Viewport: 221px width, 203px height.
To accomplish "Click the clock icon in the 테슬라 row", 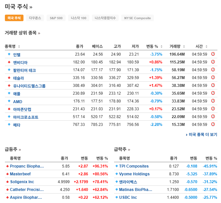I will coord(213,77).
